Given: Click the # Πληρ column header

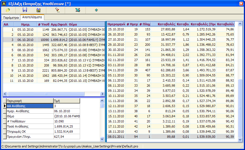Looking at the screenshot, I should pos(145,24).
